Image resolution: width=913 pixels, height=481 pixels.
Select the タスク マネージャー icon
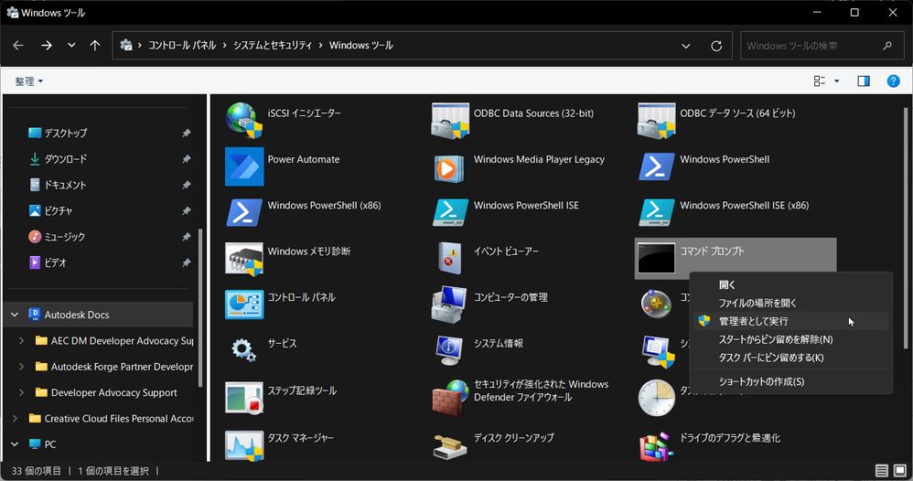click(244, 445)
